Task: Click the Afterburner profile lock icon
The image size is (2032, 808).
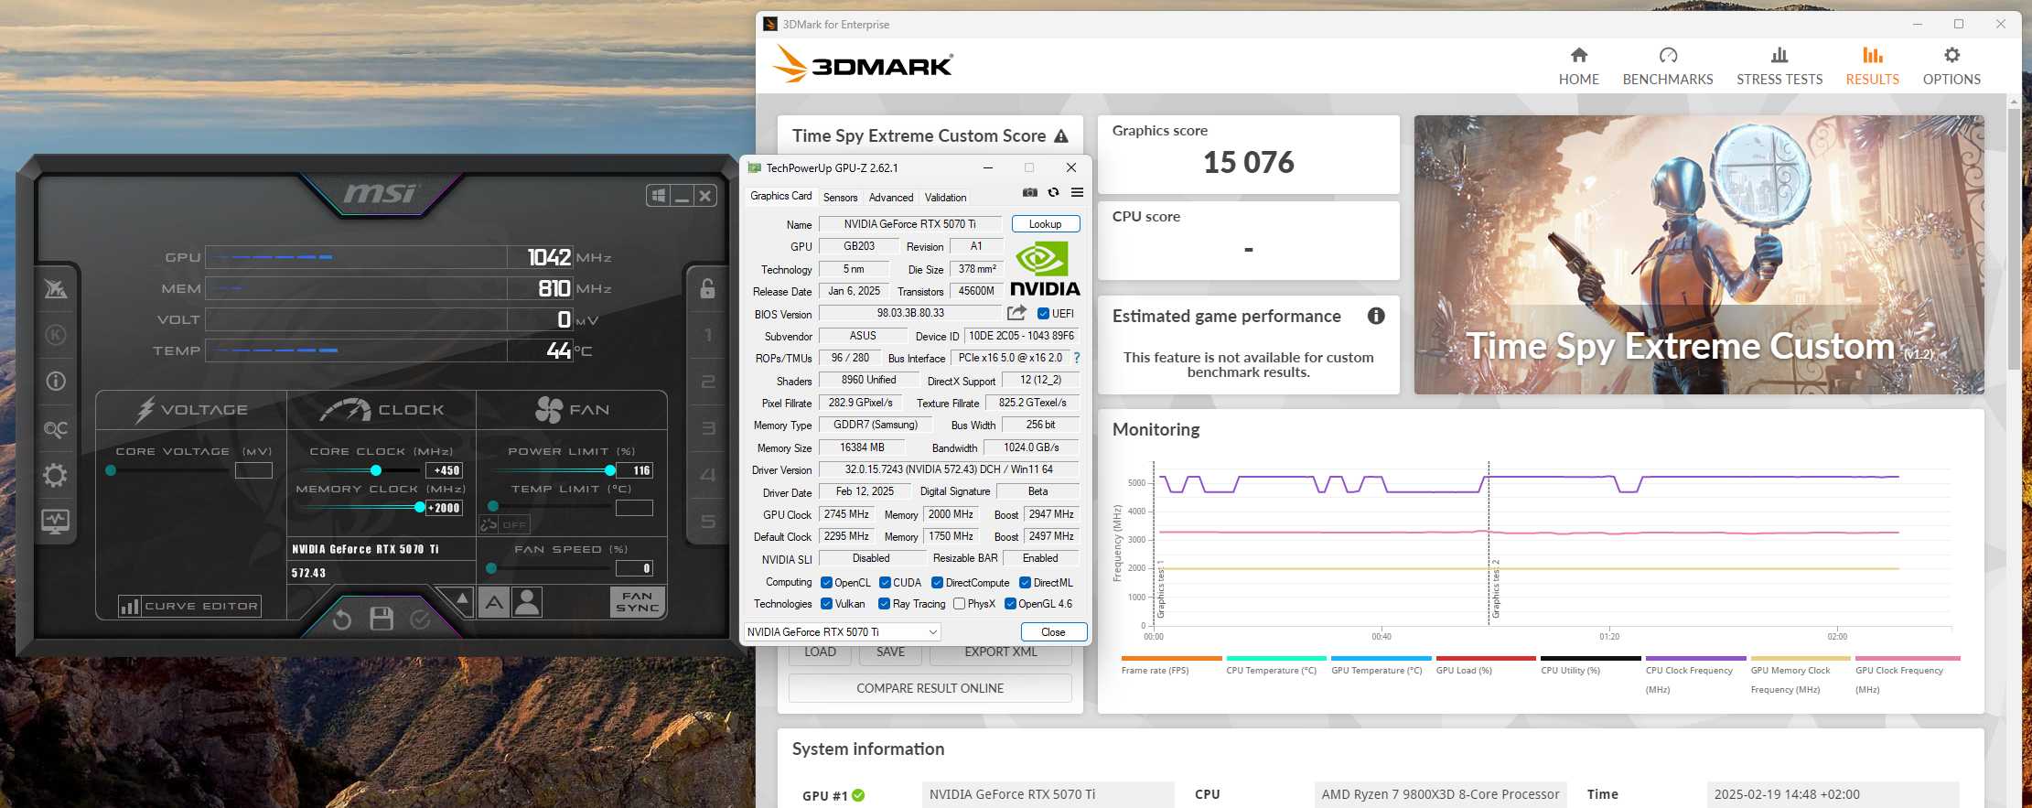Action: [x=707, y=288]
